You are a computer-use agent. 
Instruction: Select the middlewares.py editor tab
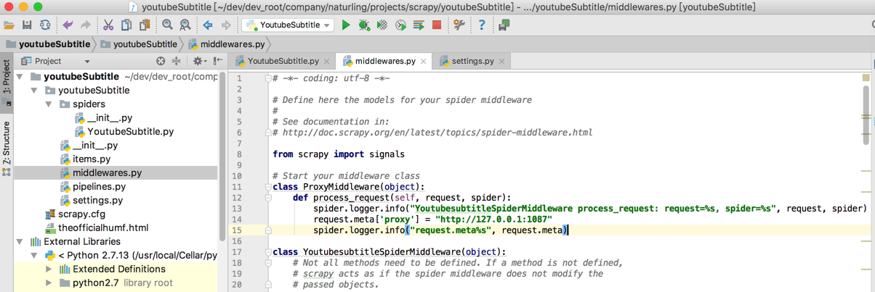click(384, 62)
